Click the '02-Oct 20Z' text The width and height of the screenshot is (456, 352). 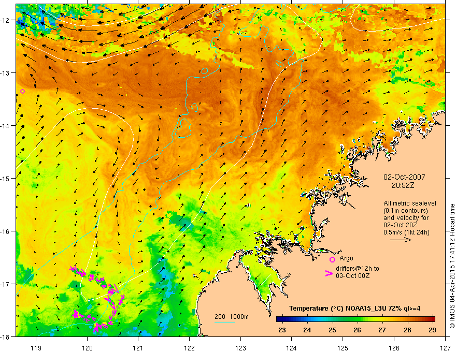[401, 225]
